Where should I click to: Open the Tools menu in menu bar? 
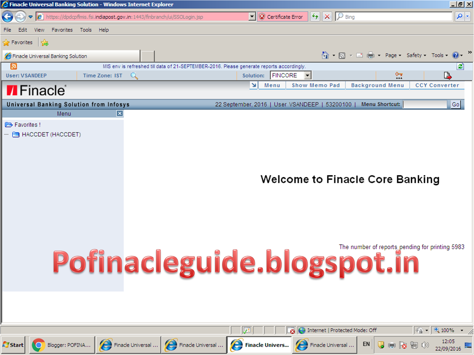[x=86, y=30]
